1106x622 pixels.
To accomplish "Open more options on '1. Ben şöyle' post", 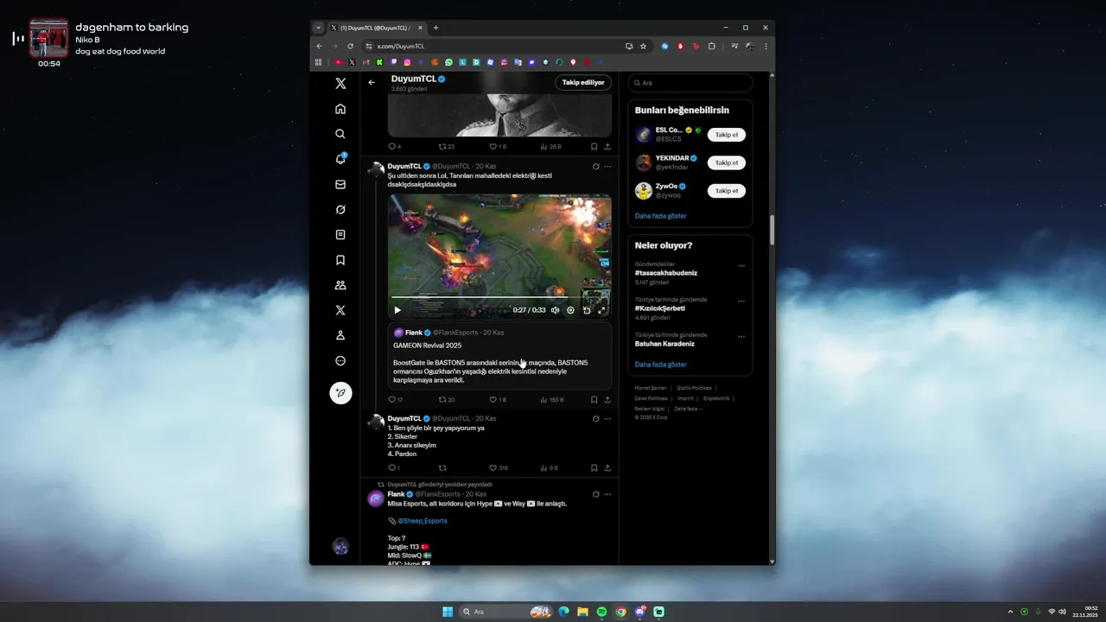I will 607,419.
